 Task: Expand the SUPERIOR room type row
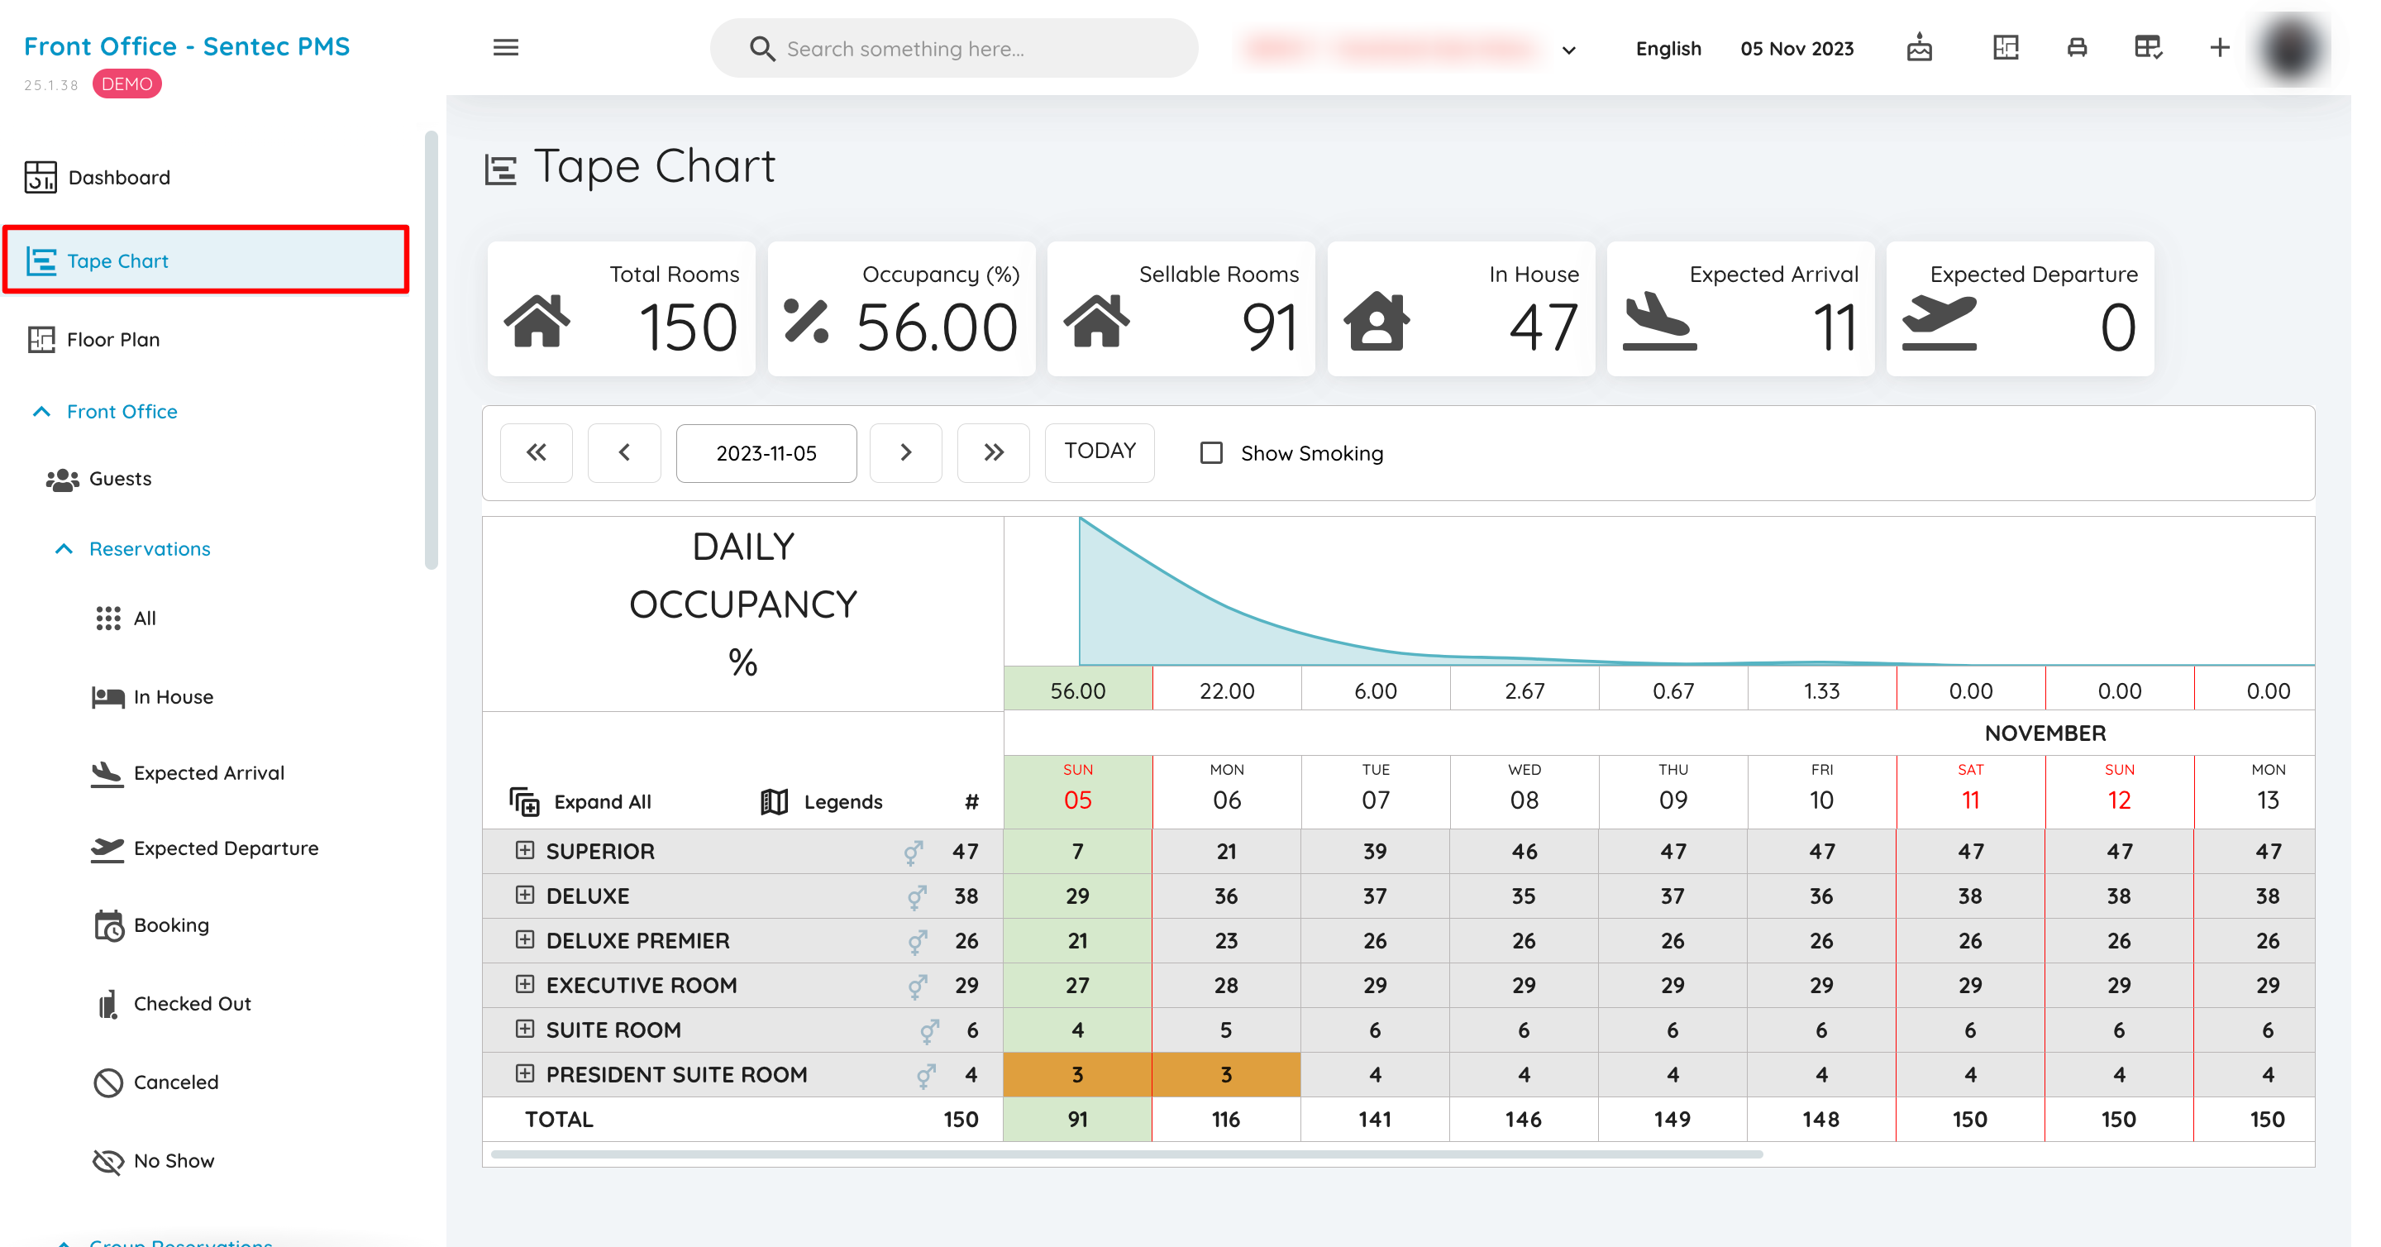coord(524,850)
